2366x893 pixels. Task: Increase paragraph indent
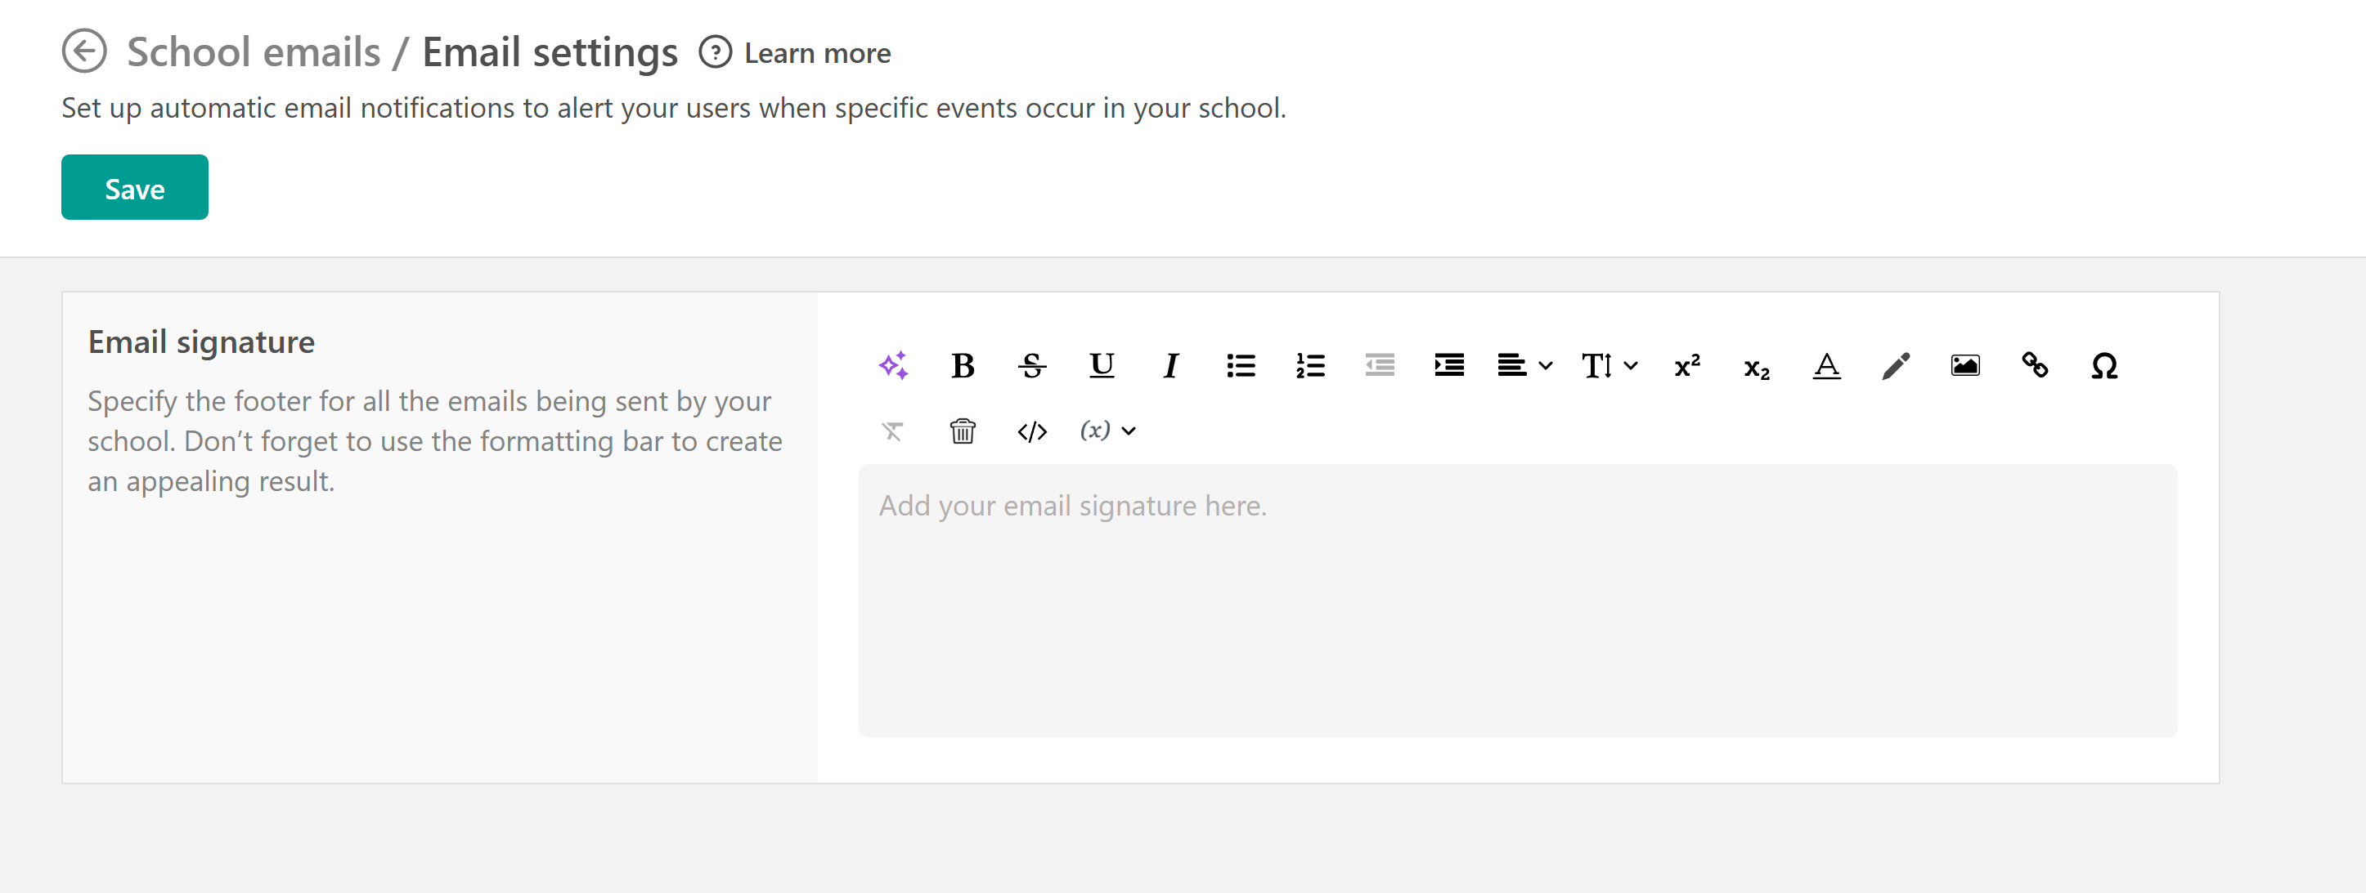click(x=1448, y=365)
